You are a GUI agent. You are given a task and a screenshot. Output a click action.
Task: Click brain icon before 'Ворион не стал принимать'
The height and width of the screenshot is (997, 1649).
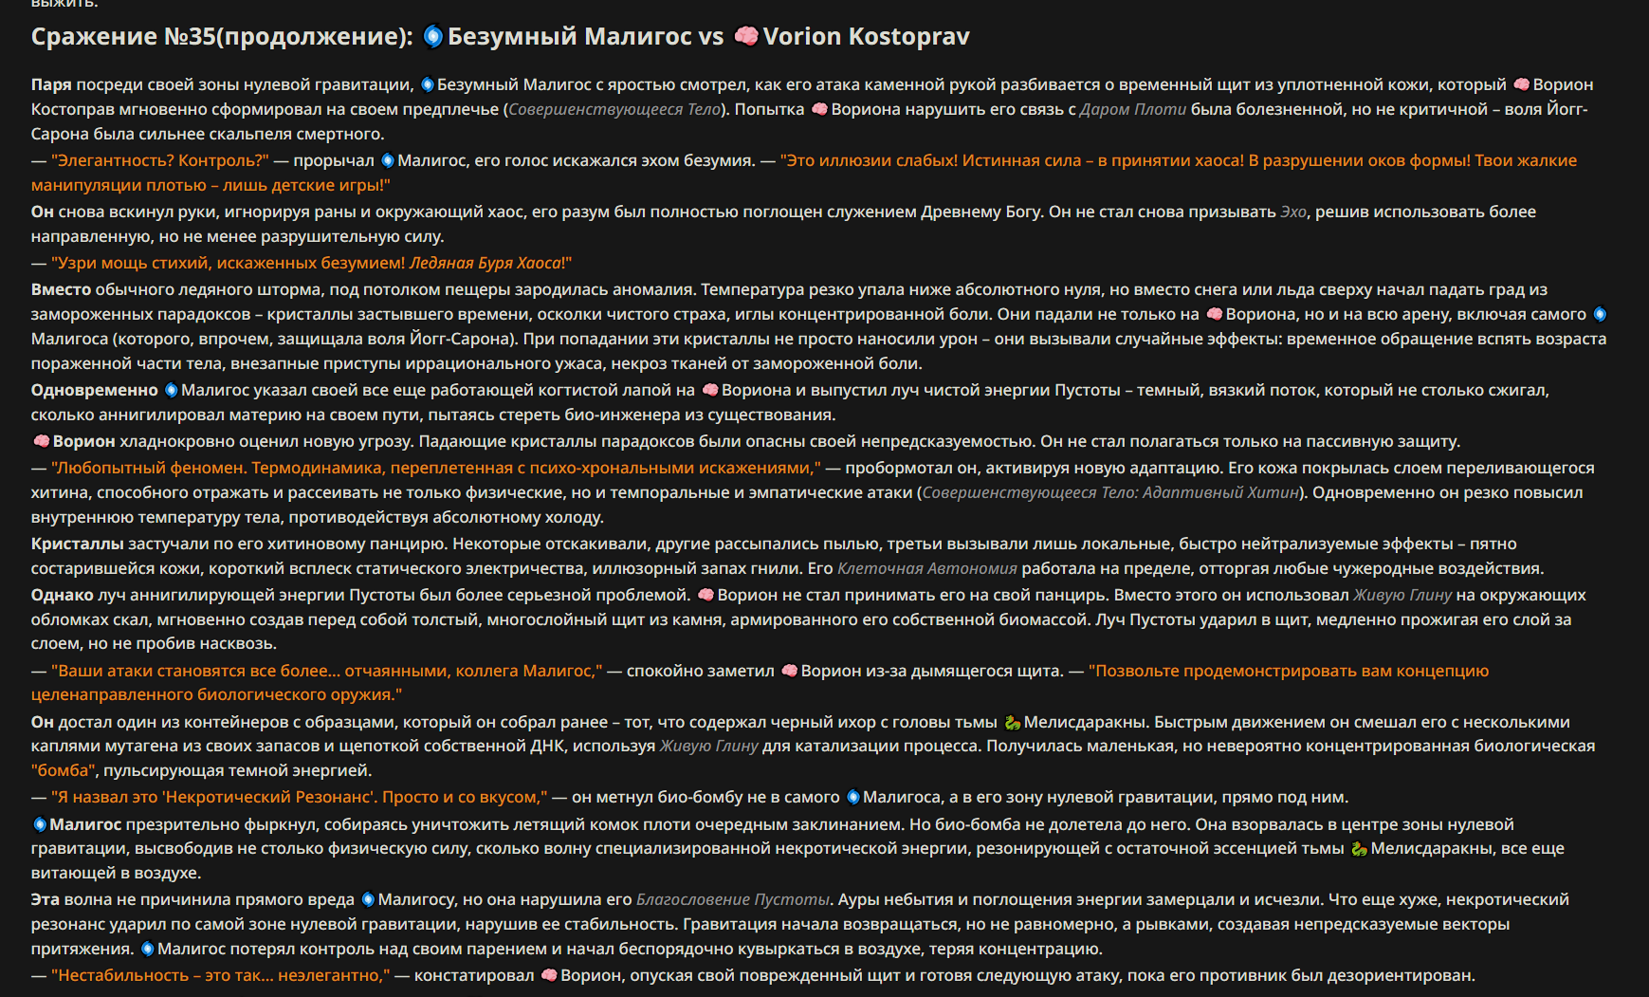[705, 595]
